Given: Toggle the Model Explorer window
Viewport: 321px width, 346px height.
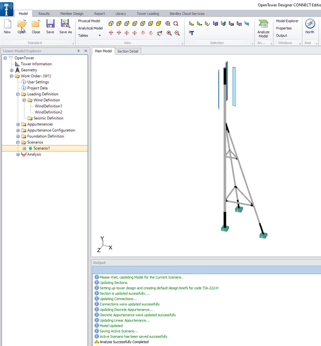Looking at the screenshot, I should pos(287,21).
